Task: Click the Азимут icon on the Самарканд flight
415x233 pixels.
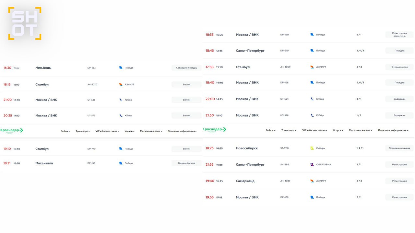Action: 312,181
